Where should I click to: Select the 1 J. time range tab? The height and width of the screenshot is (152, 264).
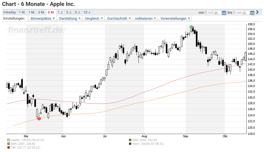[x=60, y=12]
